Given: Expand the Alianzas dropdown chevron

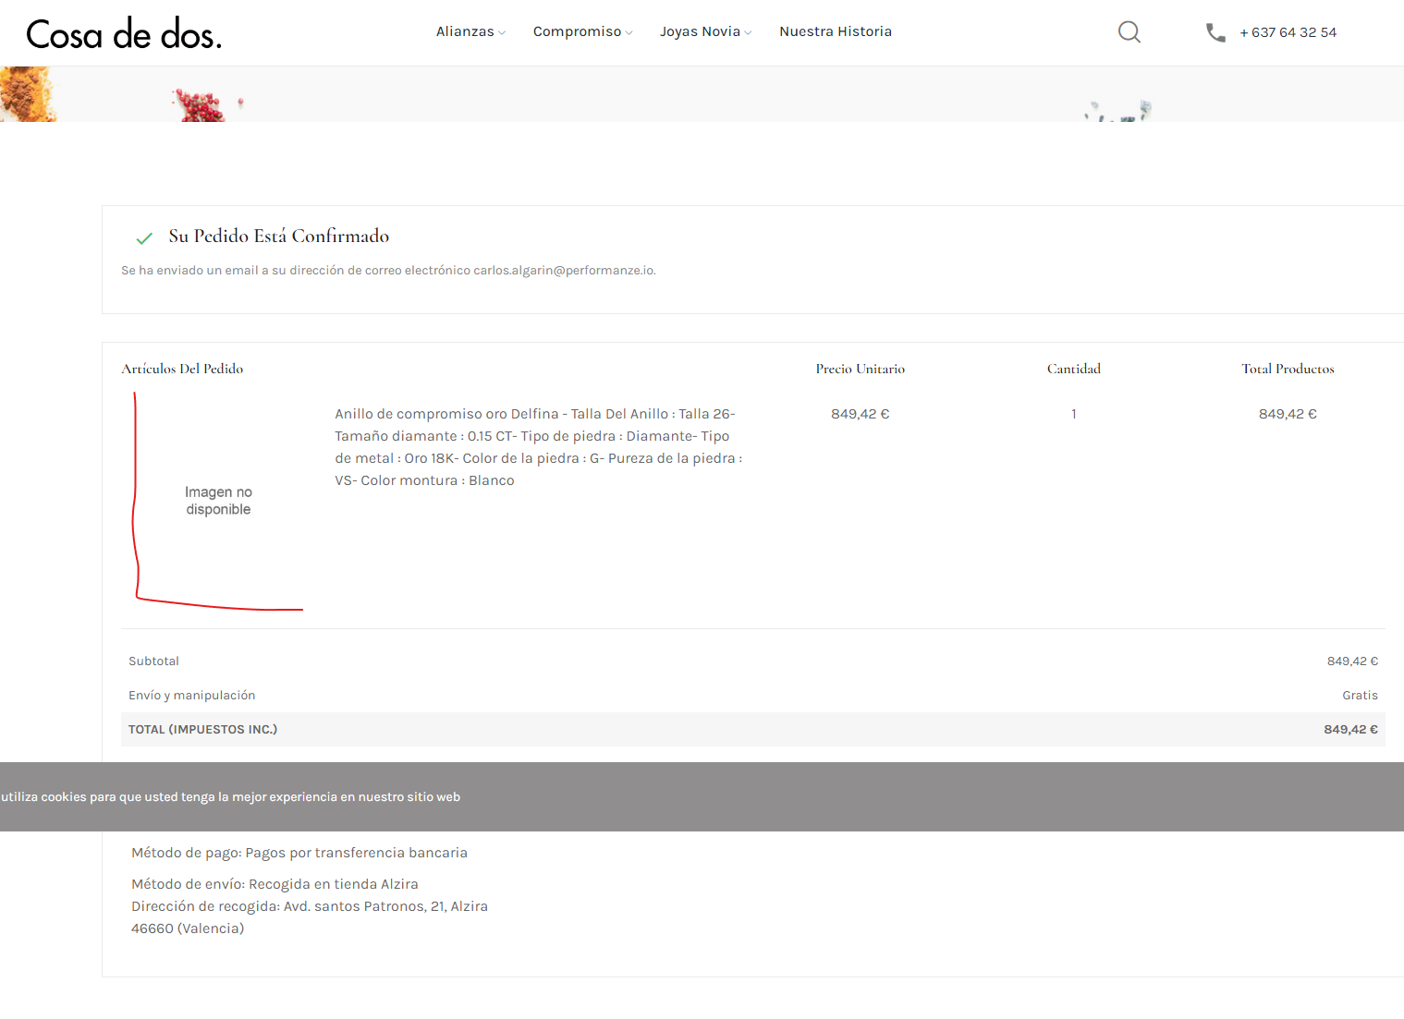Looking at the screenshot, I should click(x=502, y=33).
